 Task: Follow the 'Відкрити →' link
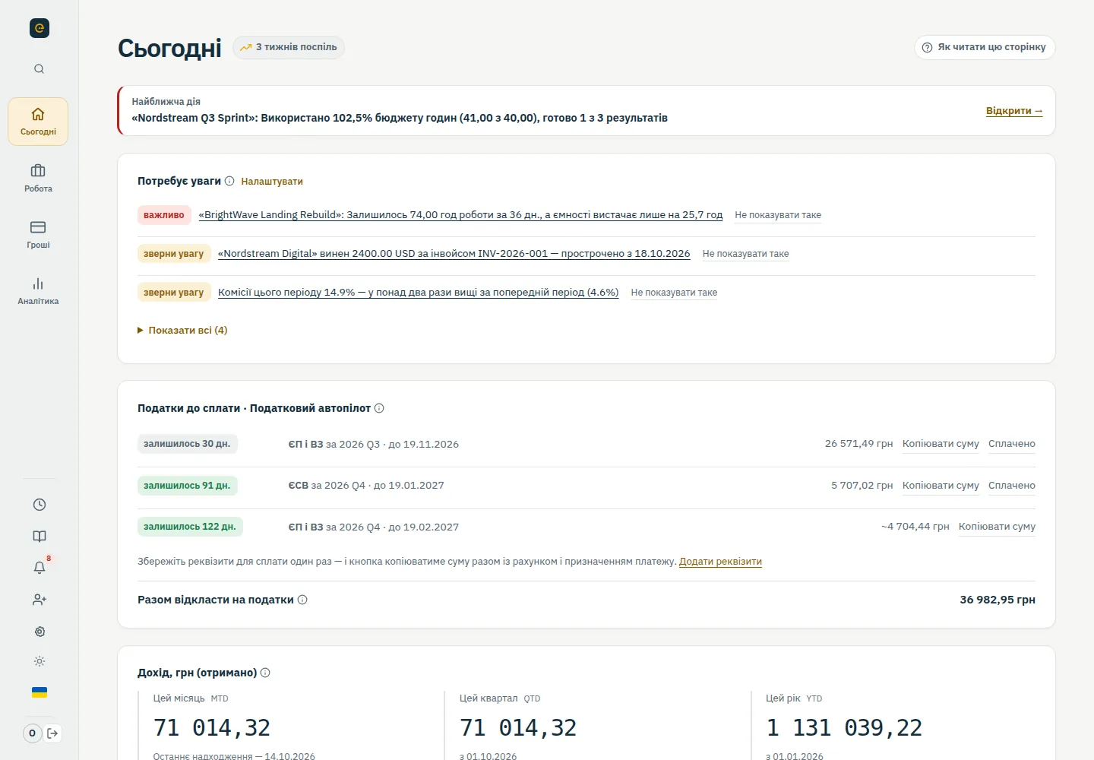coord(1014,111)
